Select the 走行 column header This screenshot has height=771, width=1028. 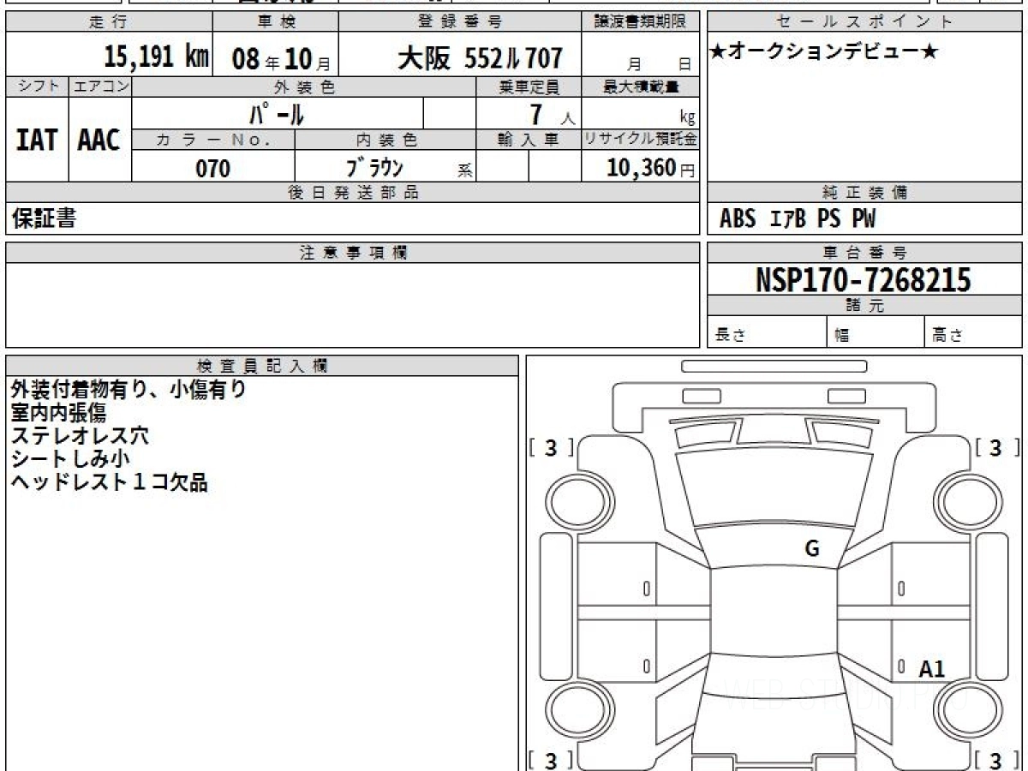[108, 22]
